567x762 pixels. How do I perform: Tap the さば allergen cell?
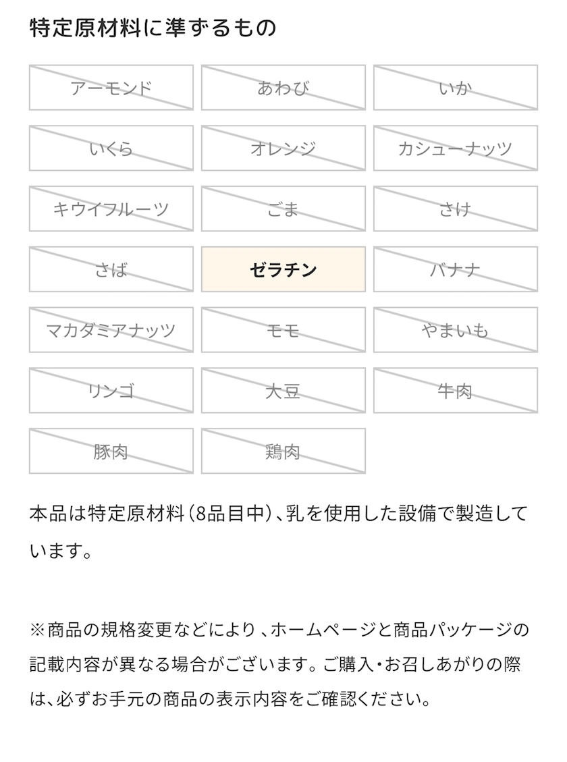[111, 270]
